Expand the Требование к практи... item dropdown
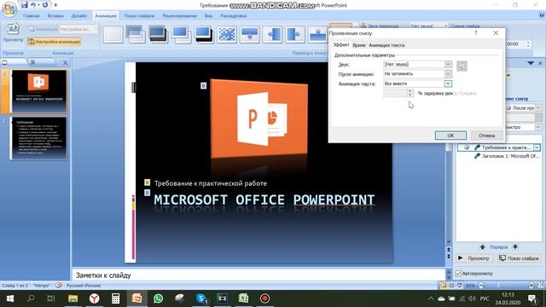The height and width of the screenshot is (307, 546). pyautogui.click(x=537, y=148)
